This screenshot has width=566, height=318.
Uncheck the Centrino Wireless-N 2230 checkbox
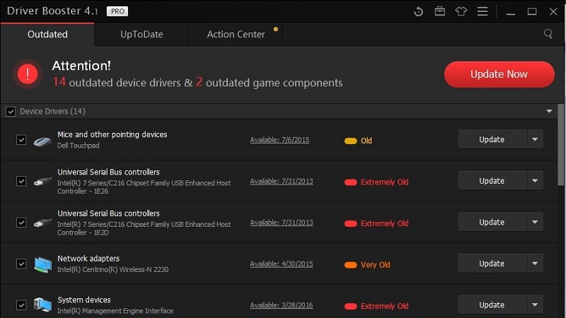click(21, 264)
